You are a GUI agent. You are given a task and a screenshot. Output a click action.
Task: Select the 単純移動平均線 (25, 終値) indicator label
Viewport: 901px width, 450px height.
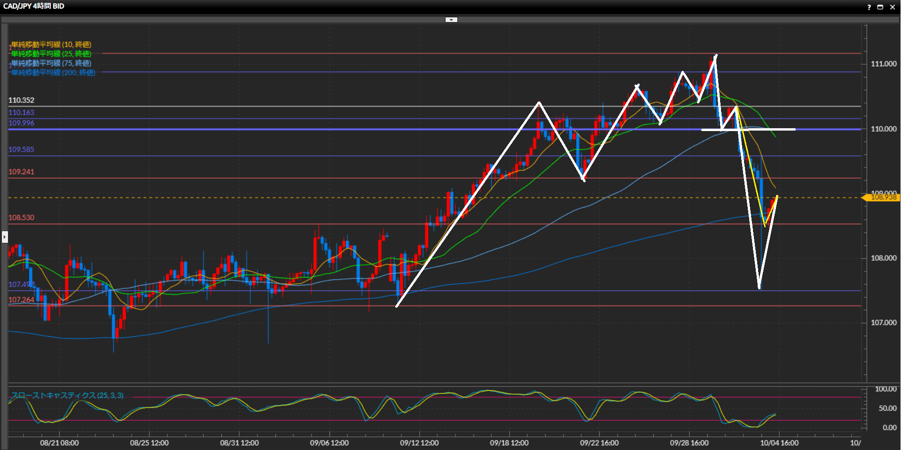pyautogui.click(x=51, y=54)
